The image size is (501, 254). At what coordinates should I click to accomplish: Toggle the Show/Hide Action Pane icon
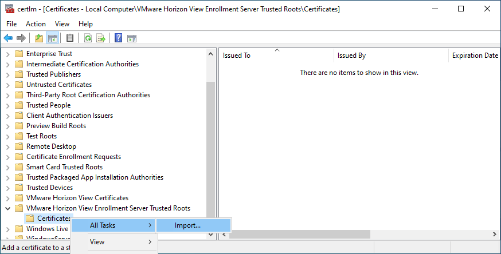click(x=131, y=38)
